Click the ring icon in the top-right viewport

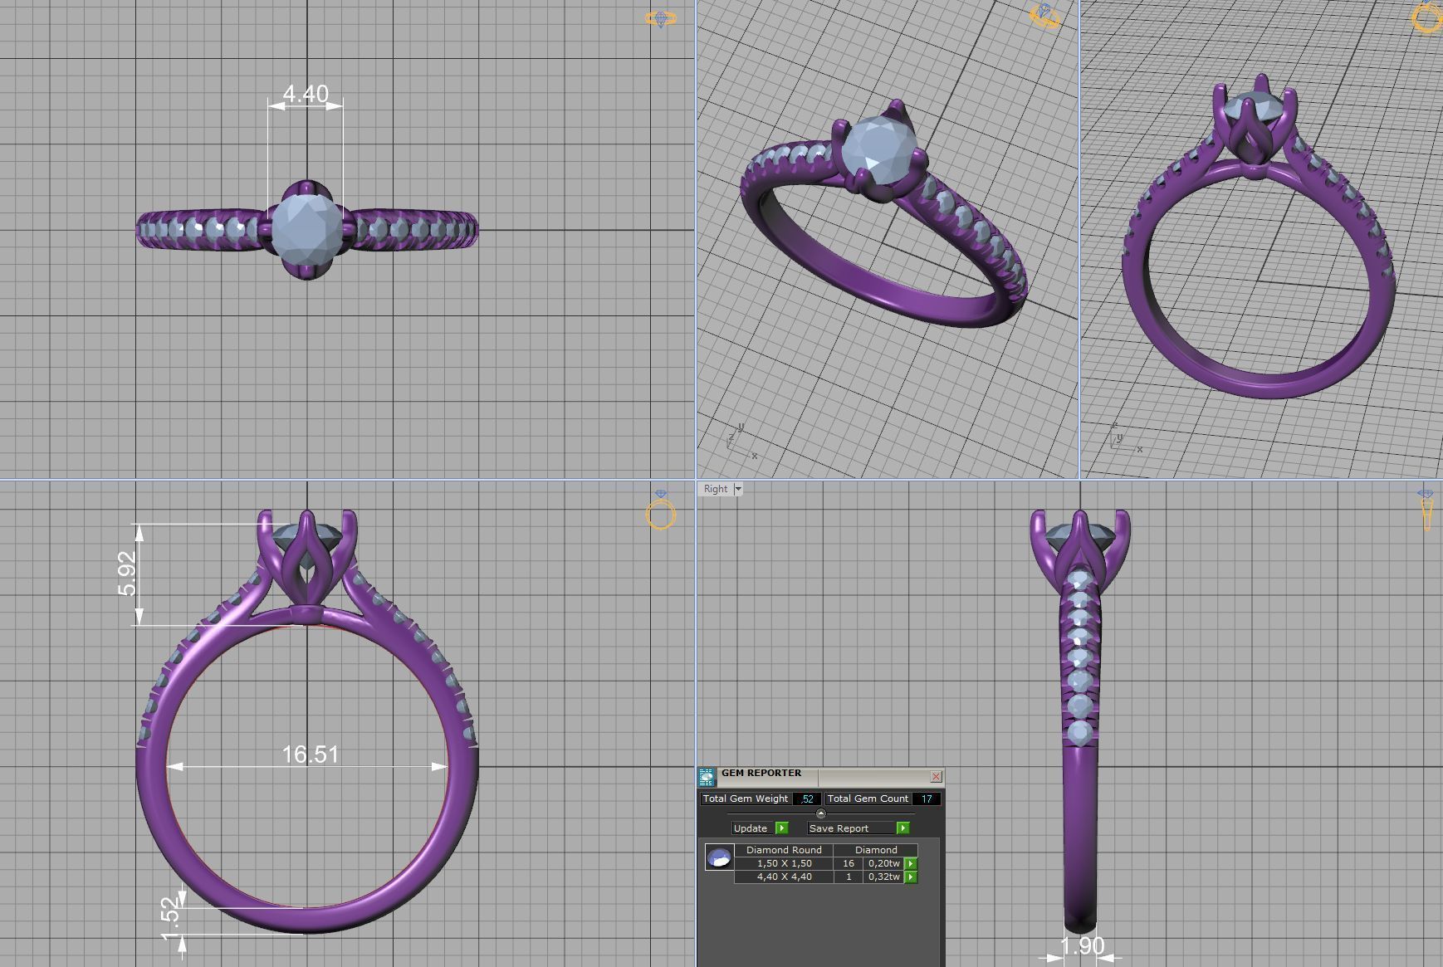[x=1427, y=17]
